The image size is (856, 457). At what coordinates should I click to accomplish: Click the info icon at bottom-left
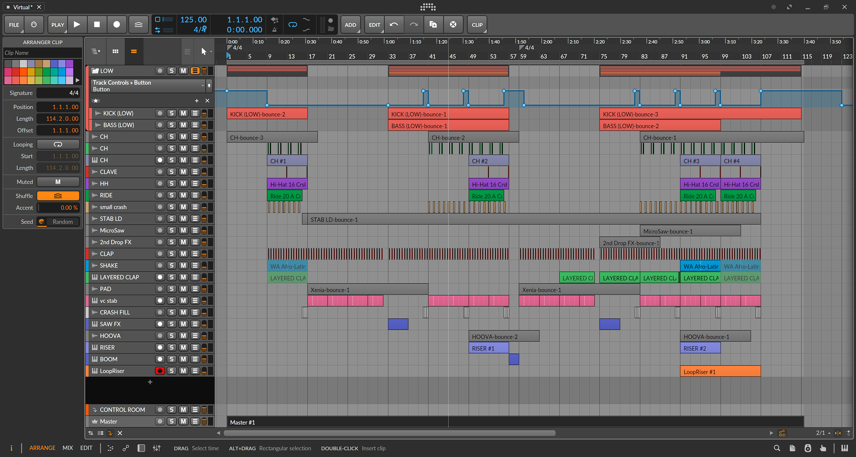(x=11, y=448)
